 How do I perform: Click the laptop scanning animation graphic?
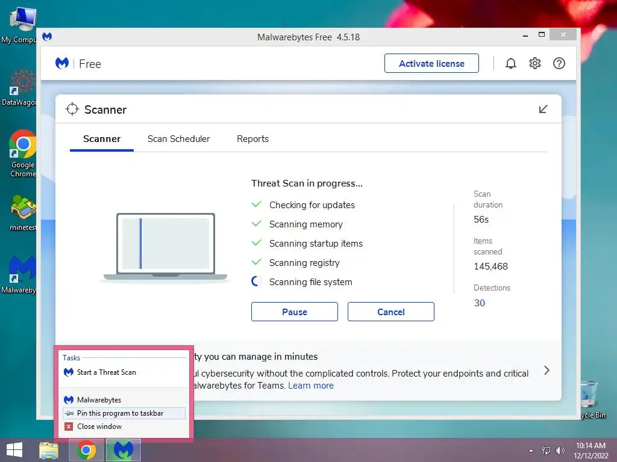(x=165, y=247)
